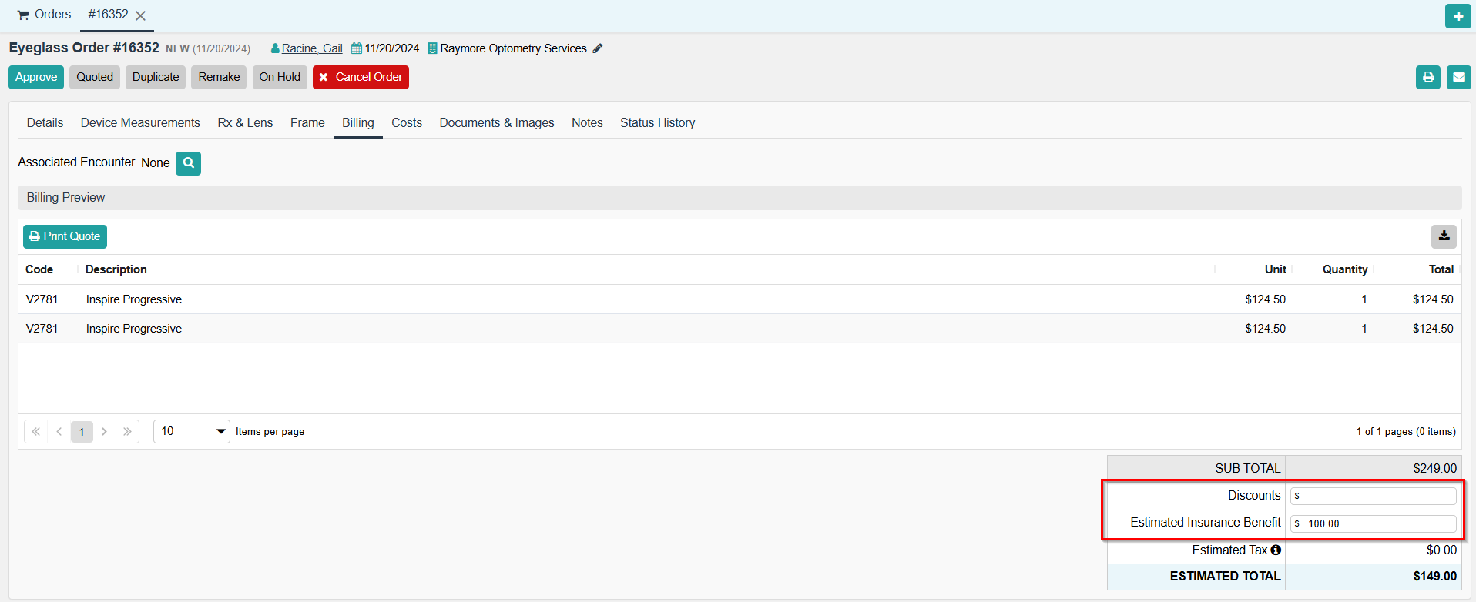Click the Billing Preview section header
Screen dimensions: 1476x602
tap(740, 198)
